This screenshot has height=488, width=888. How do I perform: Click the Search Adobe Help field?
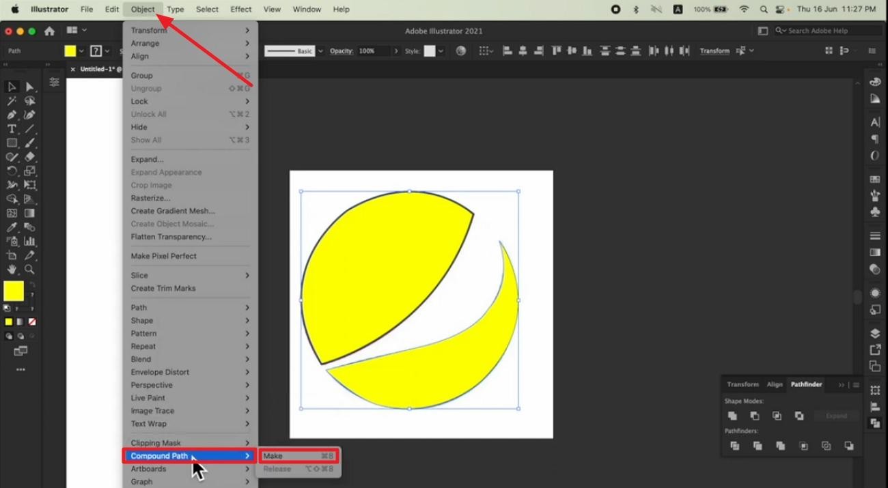(x=829, y=31)
